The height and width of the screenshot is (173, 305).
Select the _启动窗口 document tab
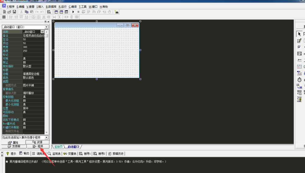73,147
